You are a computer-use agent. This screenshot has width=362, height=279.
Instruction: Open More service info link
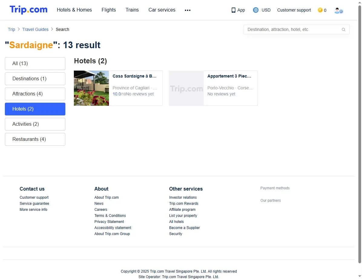[x=33, y=209]
